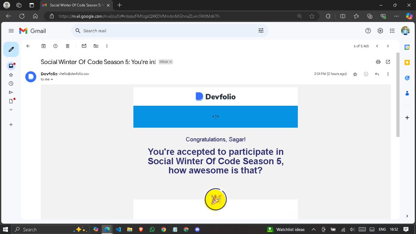Viewport: 416px width, 234px height.
Task: Expand More labels chevron in sidebar
Action: click(11, 110)
